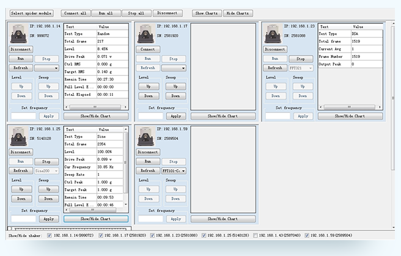
Task: Click horizontal scrollbar in 192.168.1.23 table
Action: click(x=350, y=107)
